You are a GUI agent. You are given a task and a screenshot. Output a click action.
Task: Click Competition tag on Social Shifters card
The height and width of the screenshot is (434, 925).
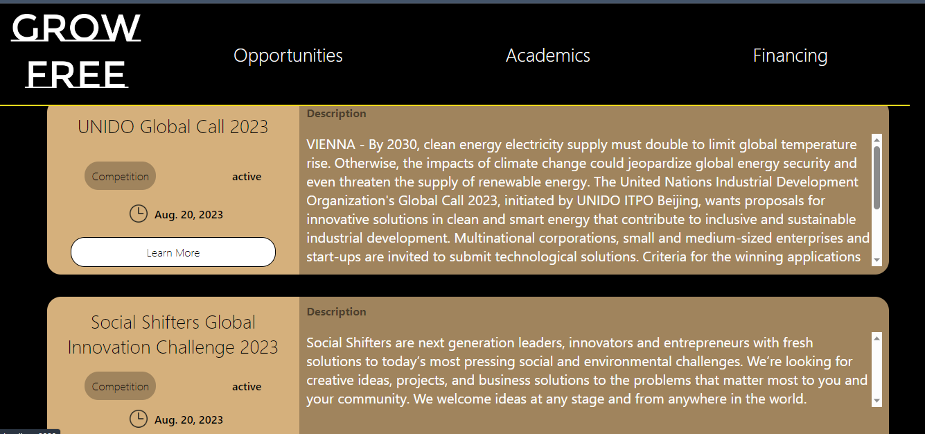(x=120, y=386)
